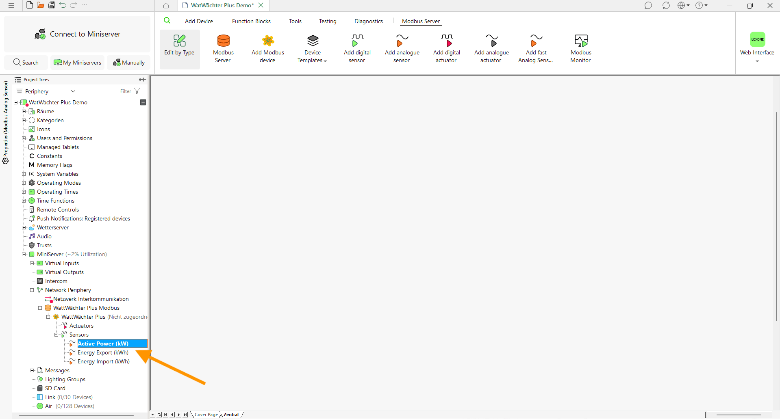Click the Manually connect button
Viewport: 780px width, 419px height.
coord(128,63)
